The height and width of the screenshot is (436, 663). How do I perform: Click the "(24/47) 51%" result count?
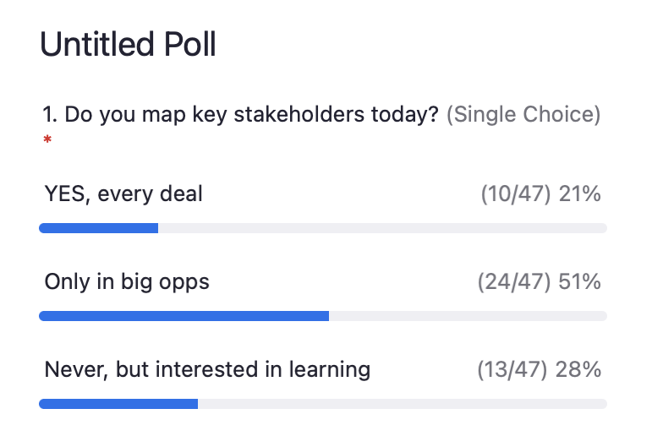click(539, 281)
